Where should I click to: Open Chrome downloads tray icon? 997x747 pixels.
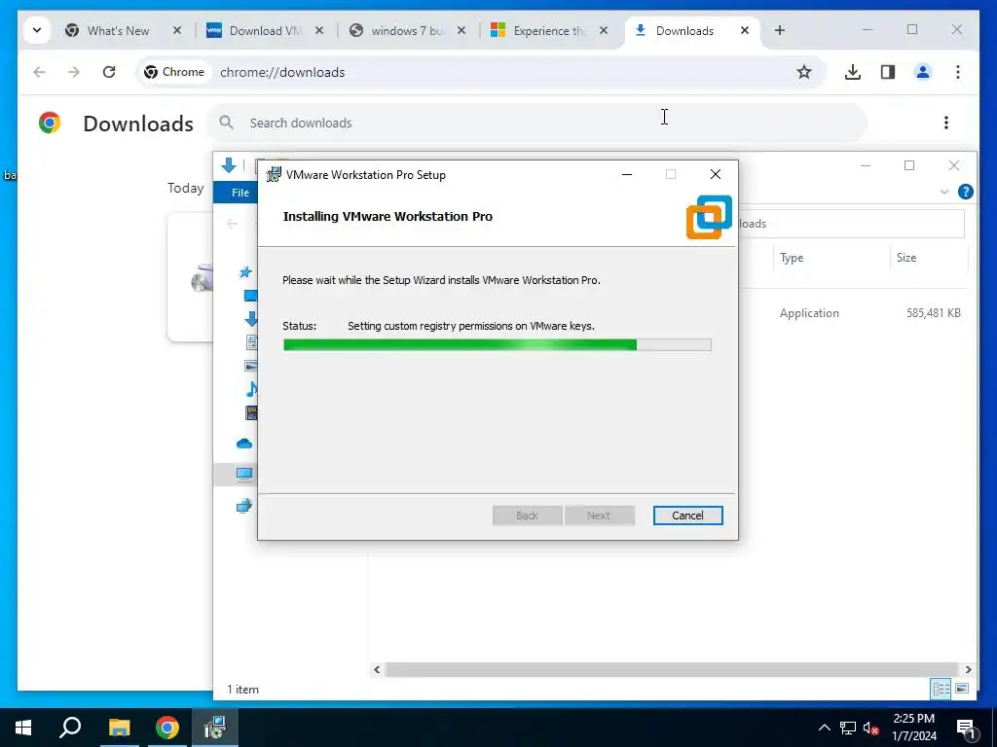853,72
